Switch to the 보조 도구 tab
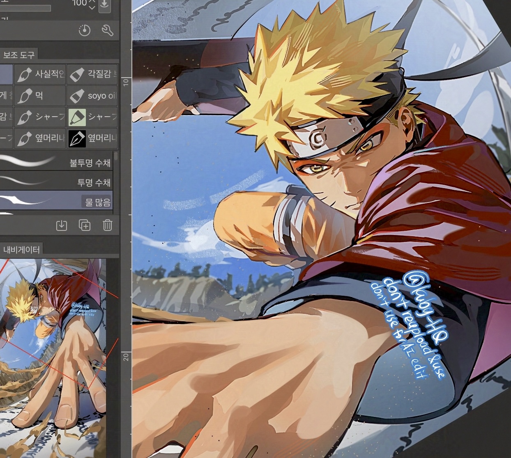 19,55
